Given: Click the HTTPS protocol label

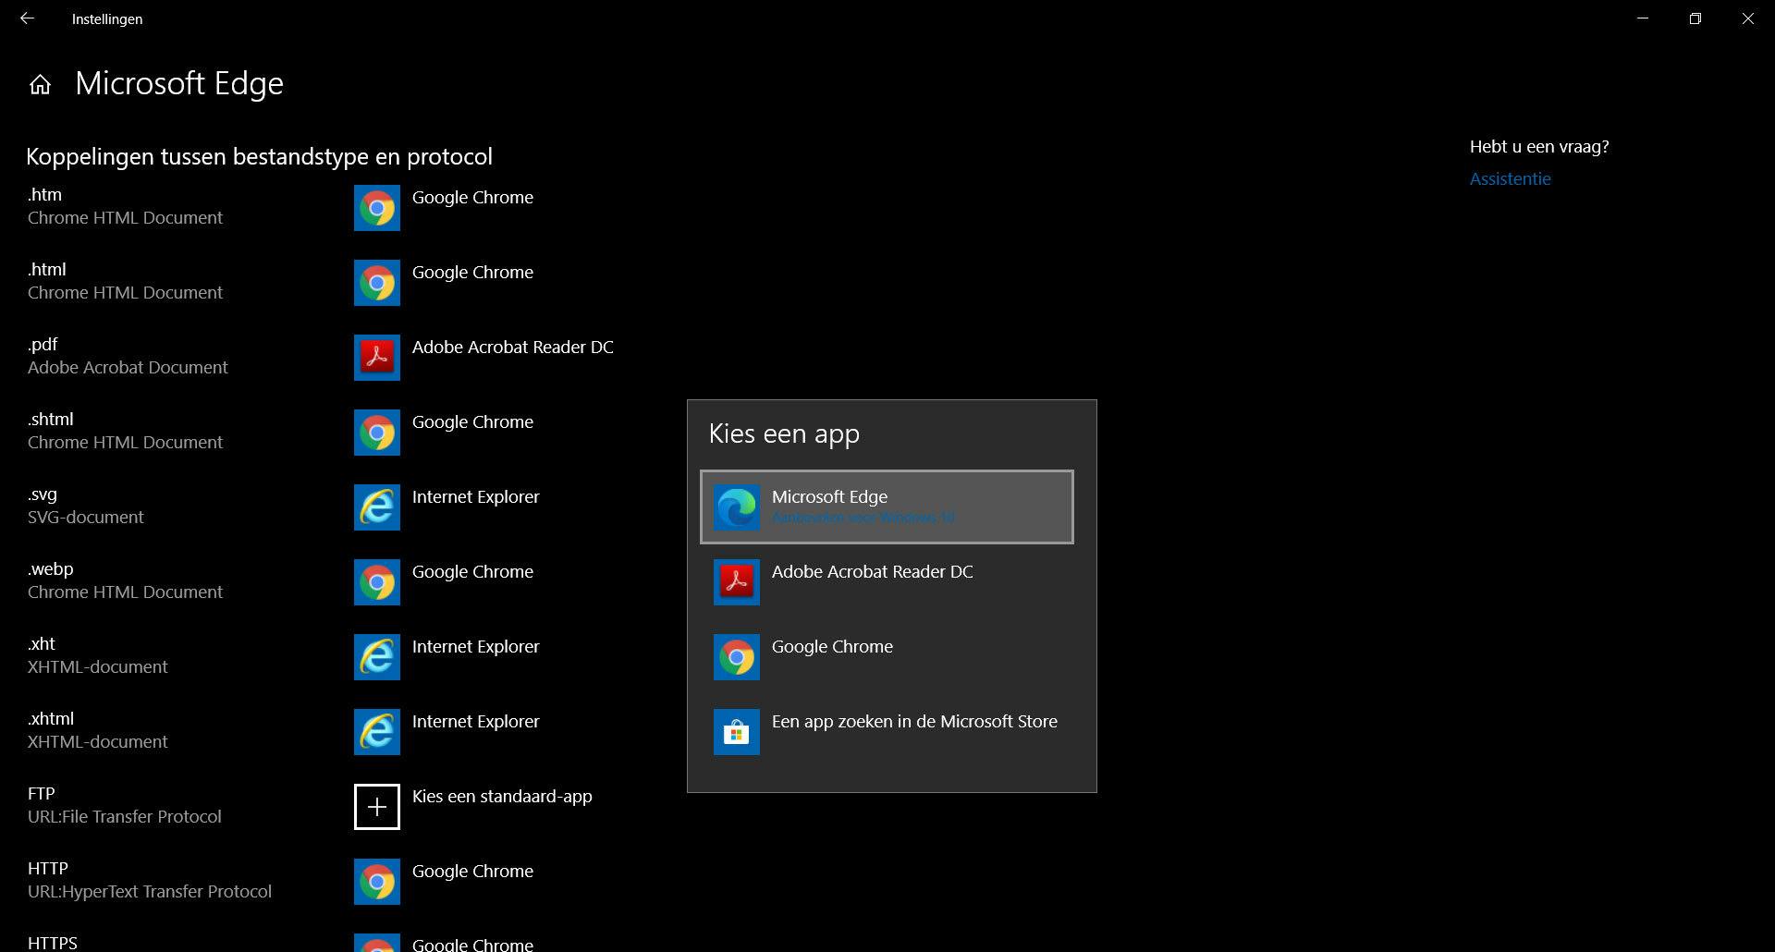Looking at the screenshot, I should [x=53, y=943].
